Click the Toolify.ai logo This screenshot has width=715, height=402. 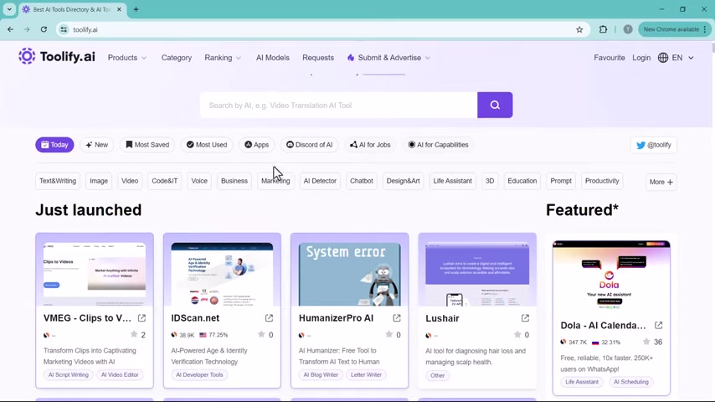pyautogui.click(x=57, y=57)
